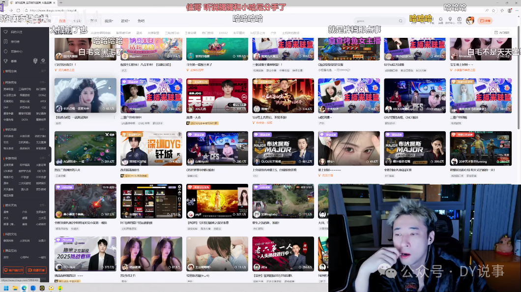Open File Explorer from the taskbar
The image size is (521, 292).
[x=15, y=288]
